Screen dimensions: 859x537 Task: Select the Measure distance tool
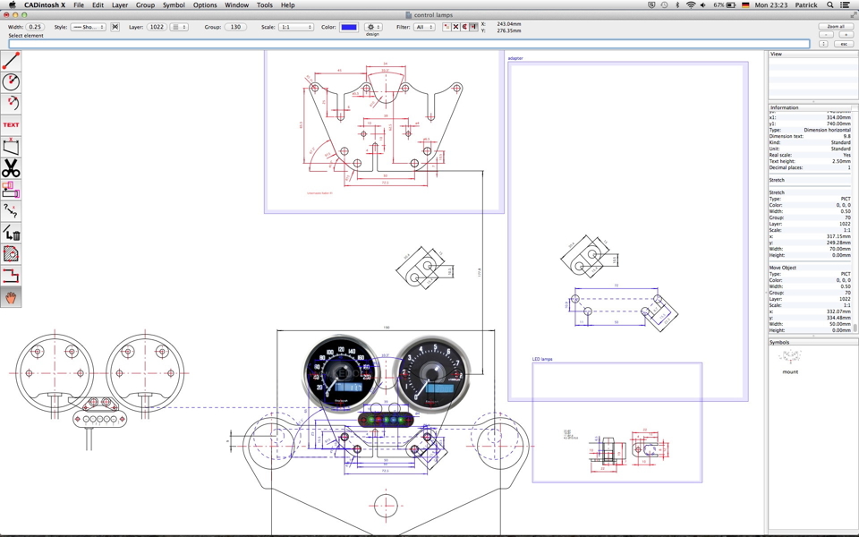(x=11, y=211)
